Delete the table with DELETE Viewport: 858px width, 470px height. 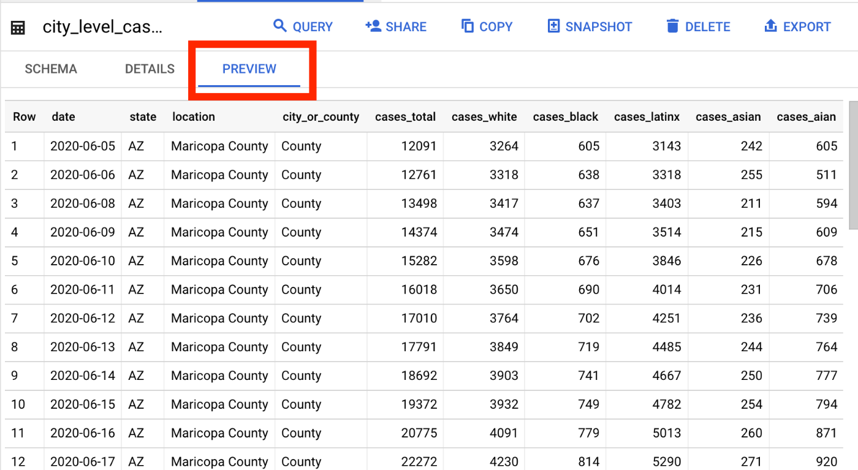698,26
